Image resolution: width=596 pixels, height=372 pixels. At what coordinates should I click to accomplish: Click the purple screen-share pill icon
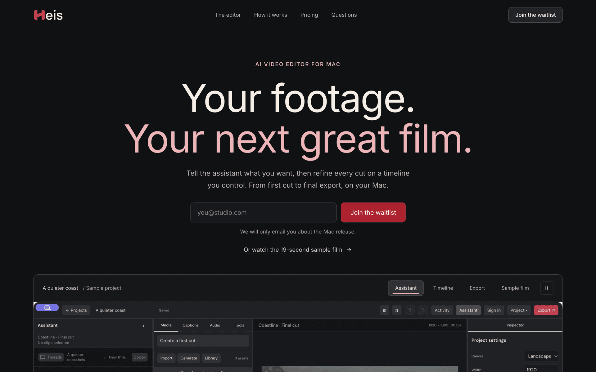tap(47, 308)
